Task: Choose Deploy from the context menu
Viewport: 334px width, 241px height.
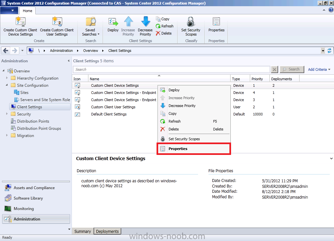Action: [x=194, y=90]
